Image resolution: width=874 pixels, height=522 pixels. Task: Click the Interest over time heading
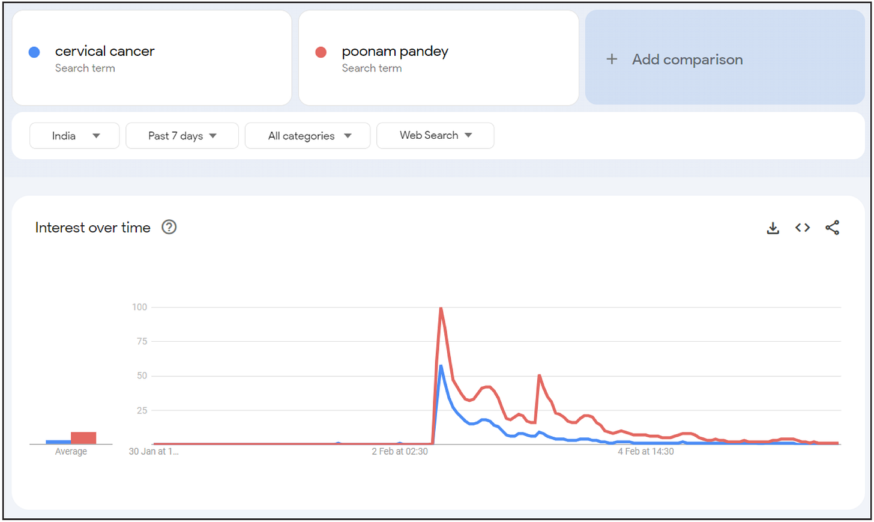click(92, 228)
